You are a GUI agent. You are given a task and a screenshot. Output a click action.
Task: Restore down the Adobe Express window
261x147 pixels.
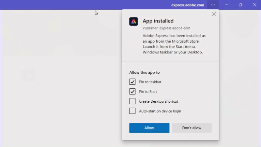(240, 5)
